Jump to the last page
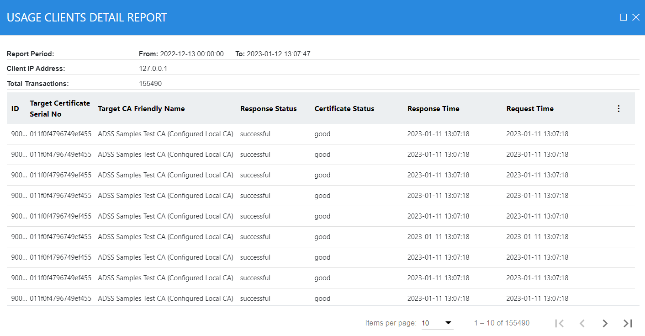Screen dimensions: 645x336 click(x=628, y=323)
